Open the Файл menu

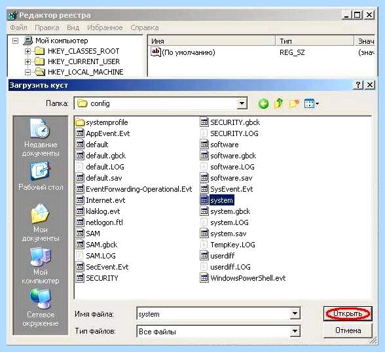click(18, 27)
